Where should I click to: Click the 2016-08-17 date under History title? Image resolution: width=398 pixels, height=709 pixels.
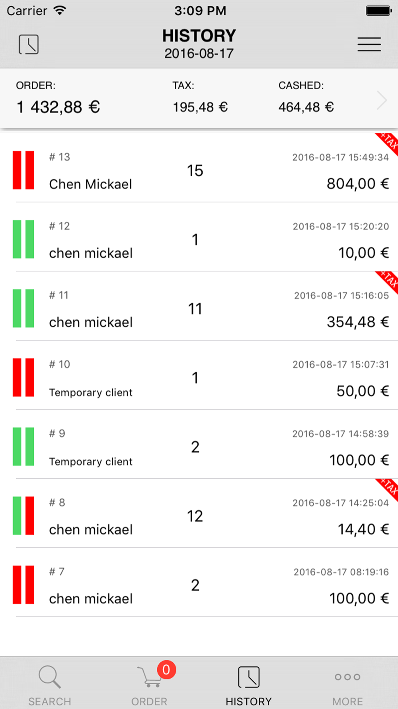pyautogui.click(x=199, y=53)
